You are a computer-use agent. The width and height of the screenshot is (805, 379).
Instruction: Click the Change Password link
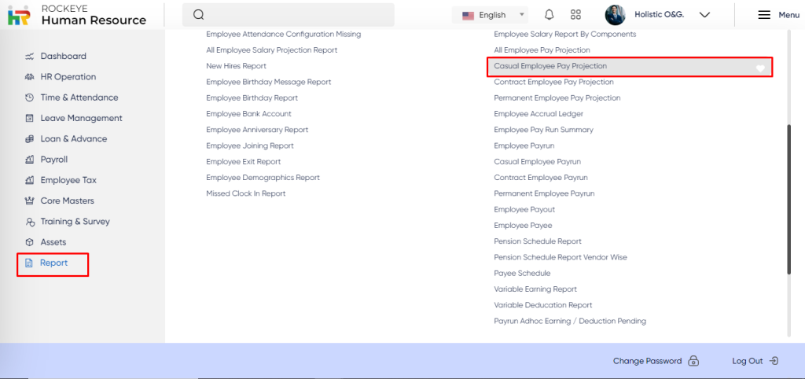(647, 361)
